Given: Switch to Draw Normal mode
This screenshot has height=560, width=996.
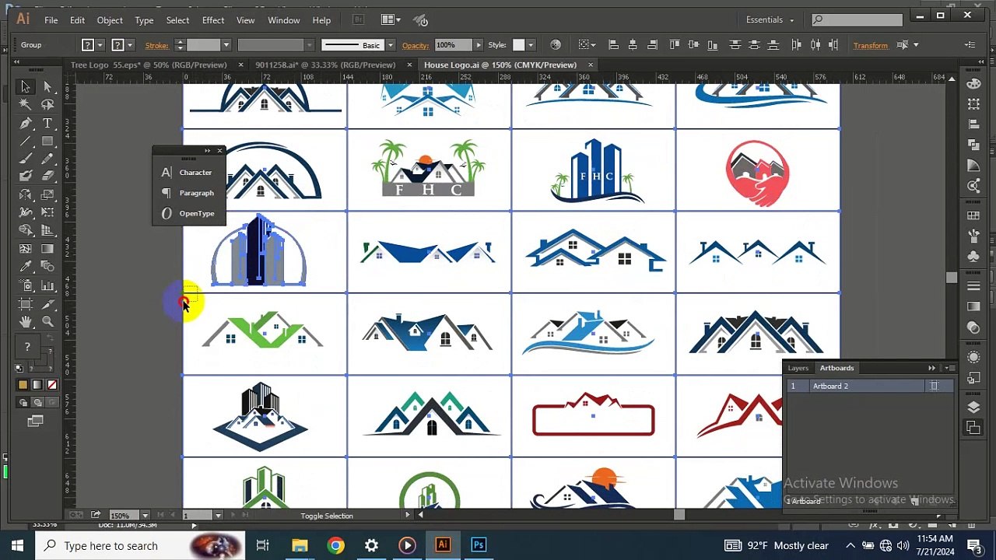Looking at the screenshot, I should pos(23,403).
